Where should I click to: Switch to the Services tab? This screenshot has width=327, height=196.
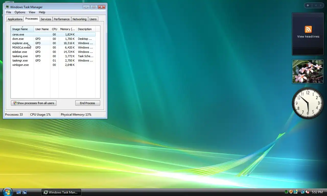tap(46, 19)
